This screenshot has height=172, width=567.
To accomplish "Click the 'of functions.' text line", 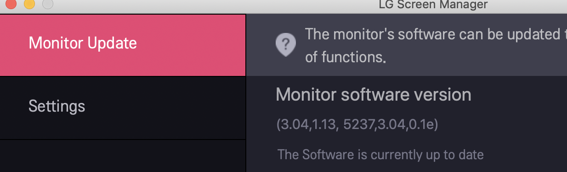I will (x=345, y=57).
